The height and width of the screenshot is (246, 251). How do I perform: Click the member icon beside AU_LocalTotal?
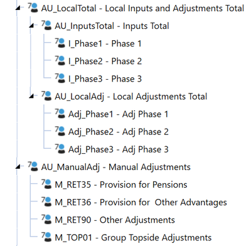click(x=33, y=8)
